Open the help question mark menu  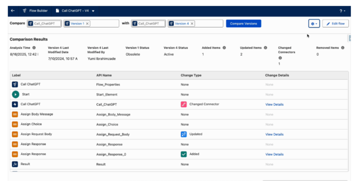(x=342, y=11)
